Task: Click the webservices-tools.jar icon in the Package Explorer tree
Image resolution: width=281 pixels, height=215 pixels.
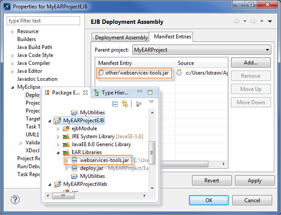Action: [x=74, y=160]
